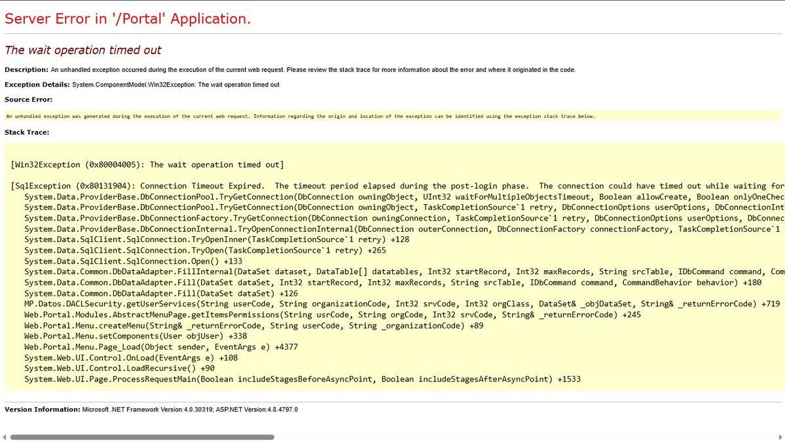This screenshot has height=441, width=785.
Task: Click the "An unhandled exception was generated" source box text
Action: pyautogui.click(x=301, y=116)
